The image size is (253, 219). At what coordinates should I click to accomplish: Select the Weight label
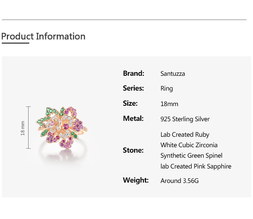(x=136, y=180)
